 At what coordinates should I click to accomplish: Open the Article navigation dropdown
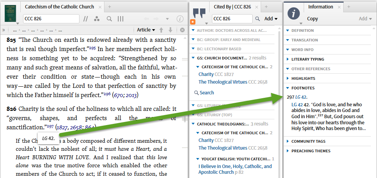[146, 30]
